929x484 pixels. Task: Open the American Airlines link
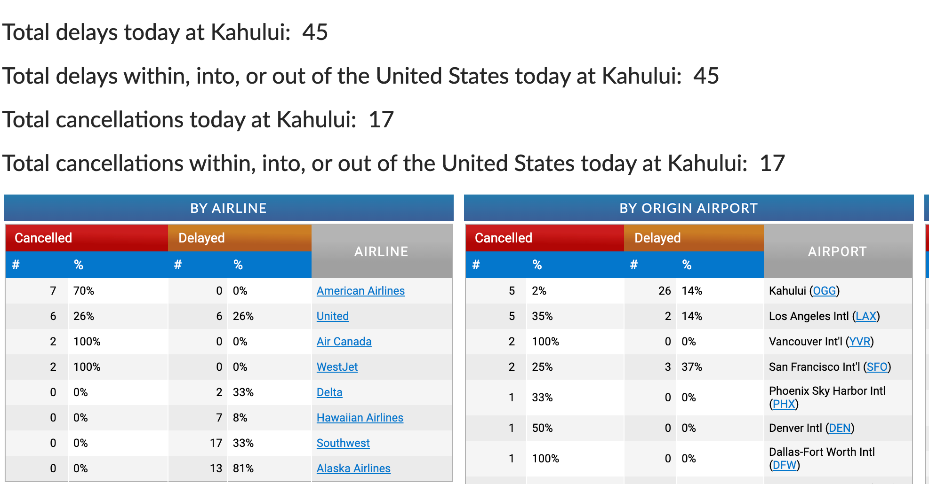360,291
